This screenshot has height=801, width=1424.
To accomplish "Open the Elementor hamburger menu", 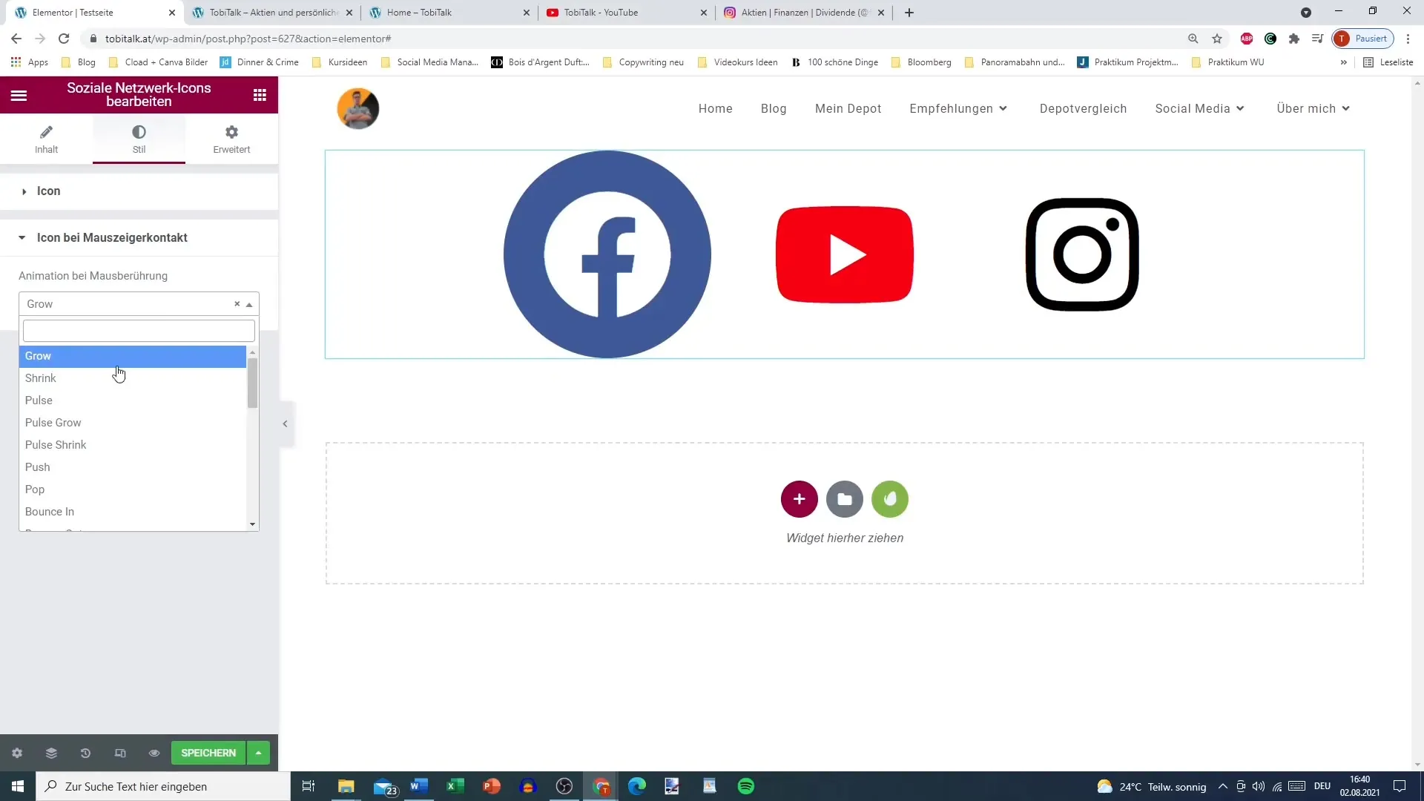I will pyautogui.click(x=19, y=95).
